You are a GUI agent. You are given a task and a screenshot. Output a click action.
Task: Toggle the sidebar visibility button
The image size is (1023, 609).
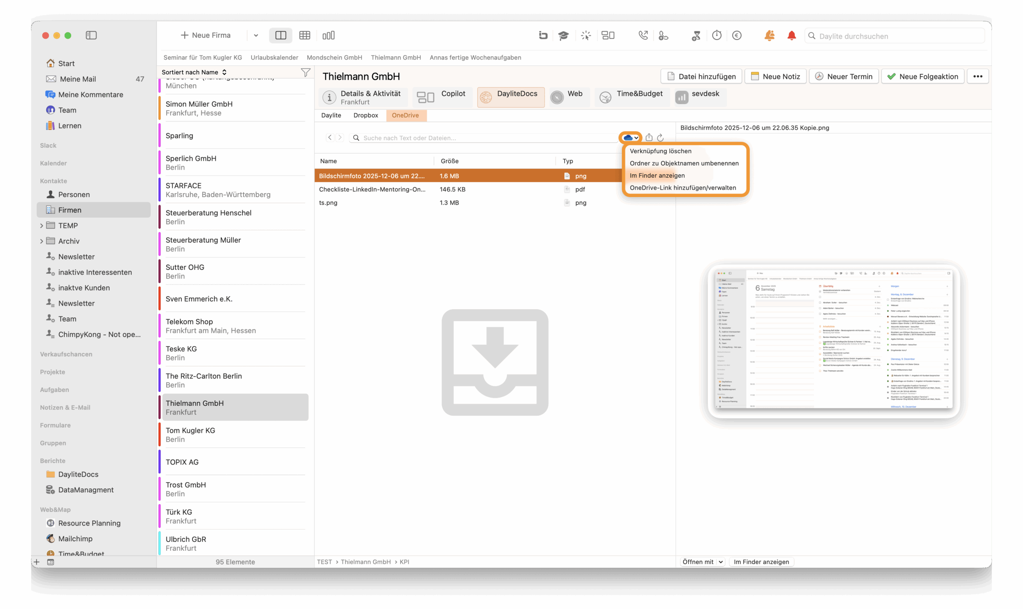point(91,35)
